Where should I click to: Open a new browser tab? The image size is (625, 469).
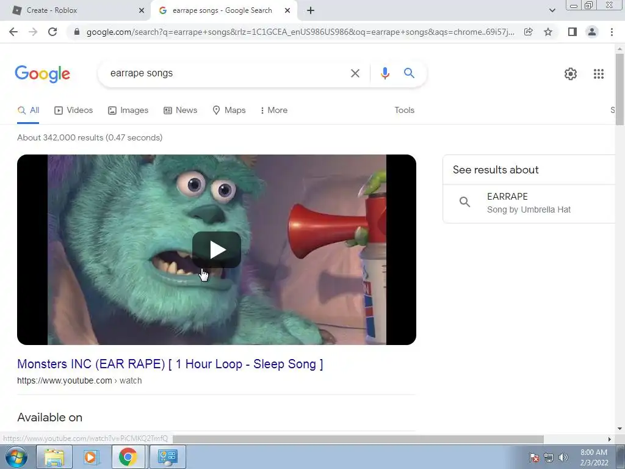pos(311,10)
